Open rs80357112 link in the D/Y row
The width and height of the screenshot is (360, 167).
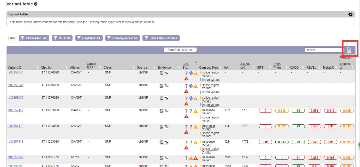tap(15, 110)
